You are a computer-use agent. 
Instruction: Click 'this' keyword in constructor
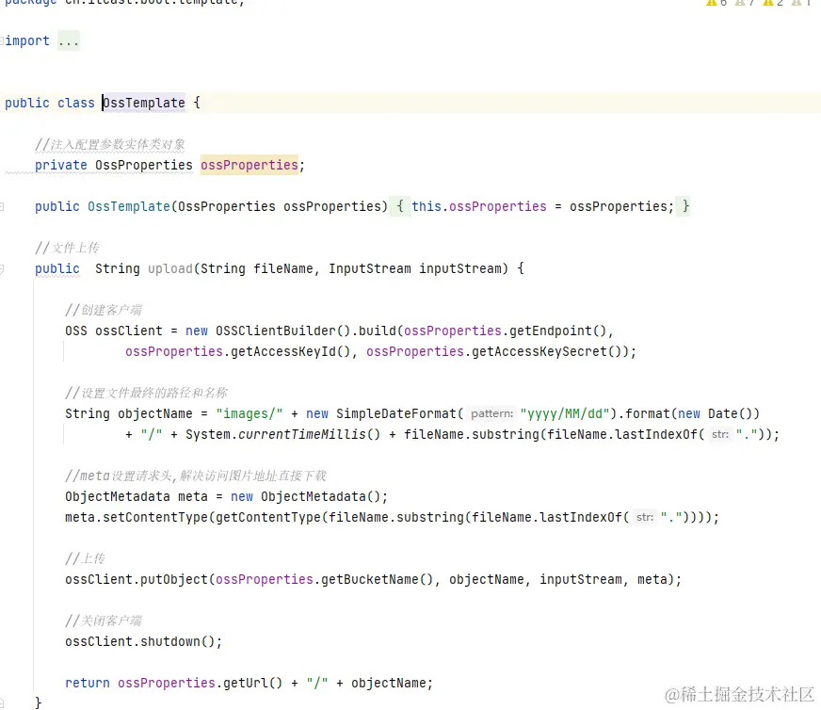pyautogui.click(x=427, y=206)
